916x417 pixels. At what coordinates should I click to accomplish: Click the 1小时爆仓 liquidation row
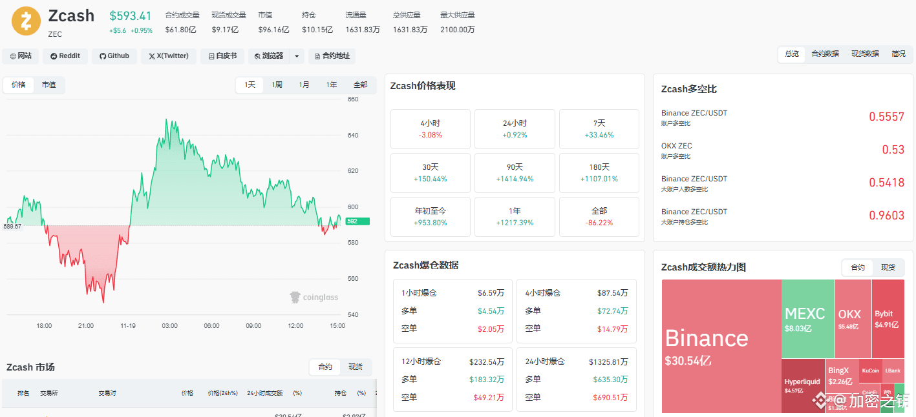point(453,293)
